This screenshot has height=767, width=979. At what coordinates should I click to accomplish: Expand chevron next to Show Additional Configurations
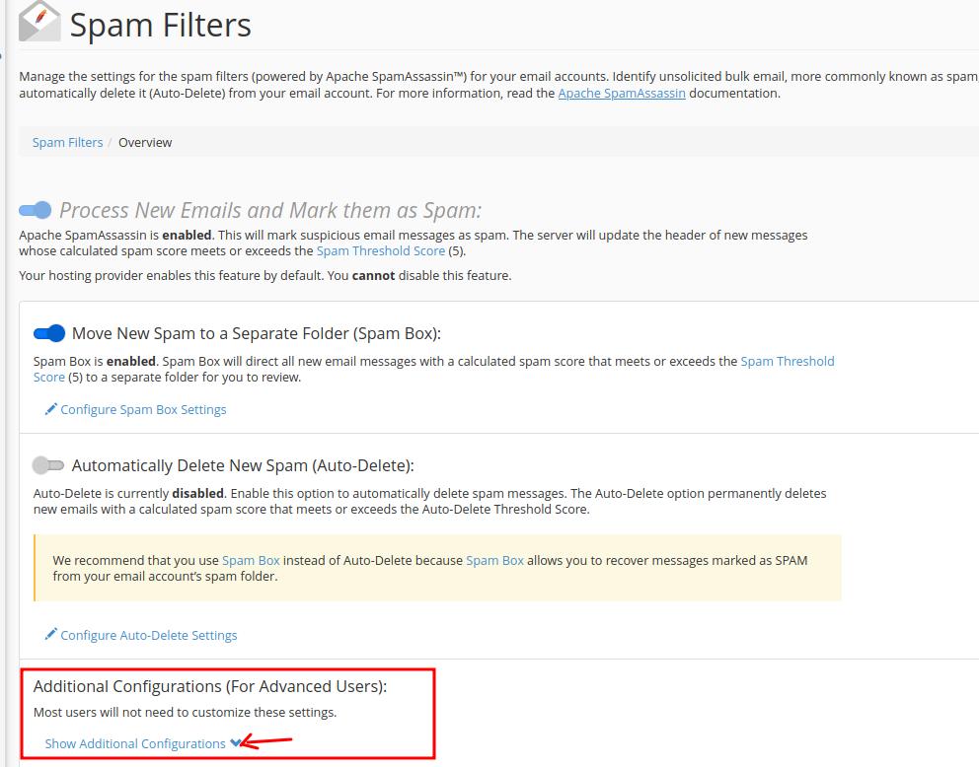[235, 742]
